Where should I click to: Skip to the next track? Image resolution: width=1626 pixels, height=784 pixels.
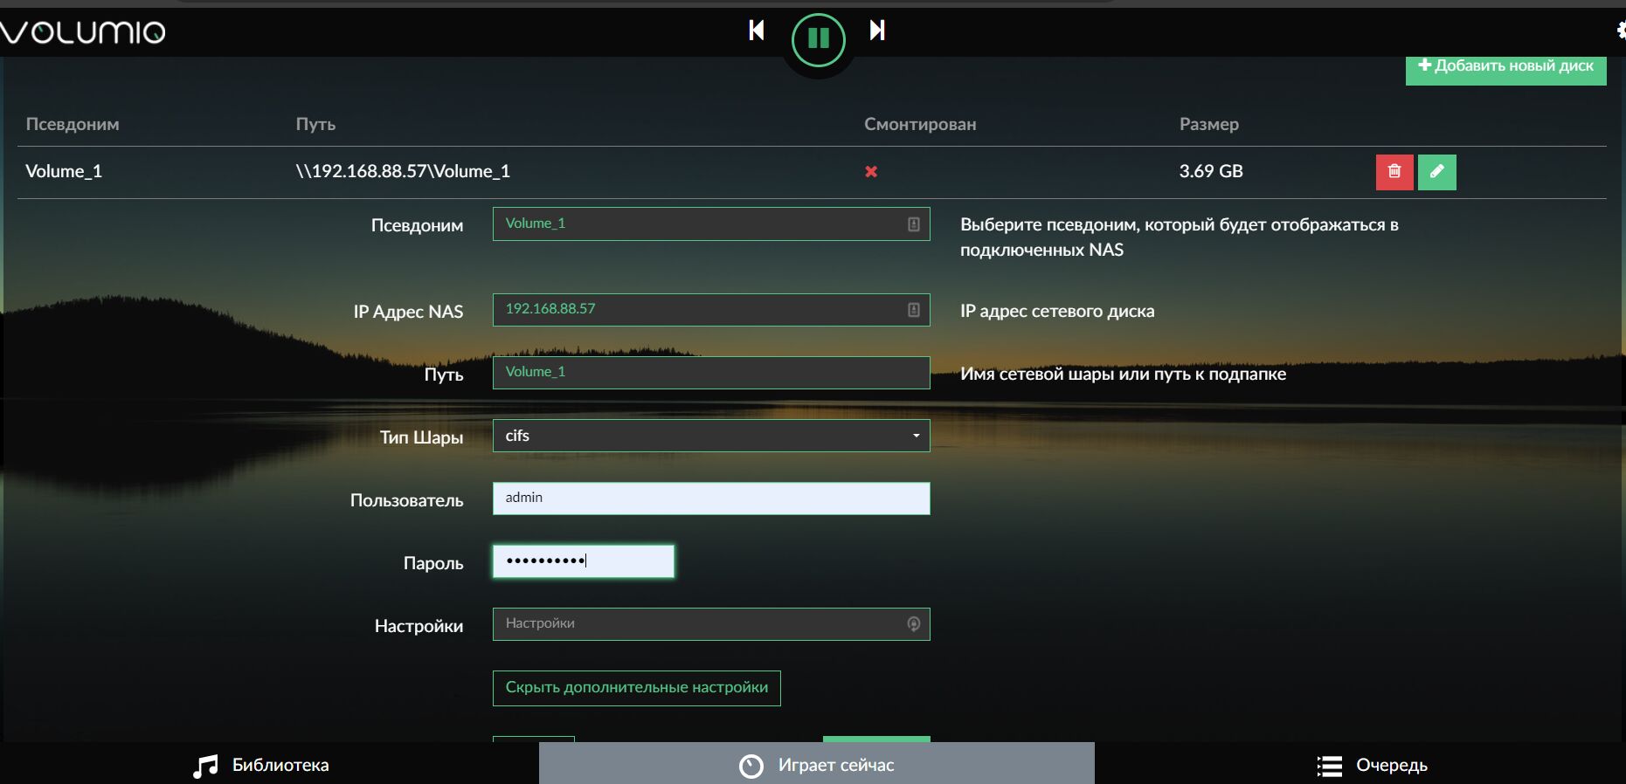pyautogui.click(x=877, y=31)
